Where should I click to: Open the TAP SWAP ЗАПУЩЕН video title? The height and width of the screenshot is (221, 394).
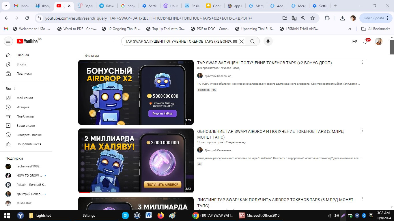(264, 63)
